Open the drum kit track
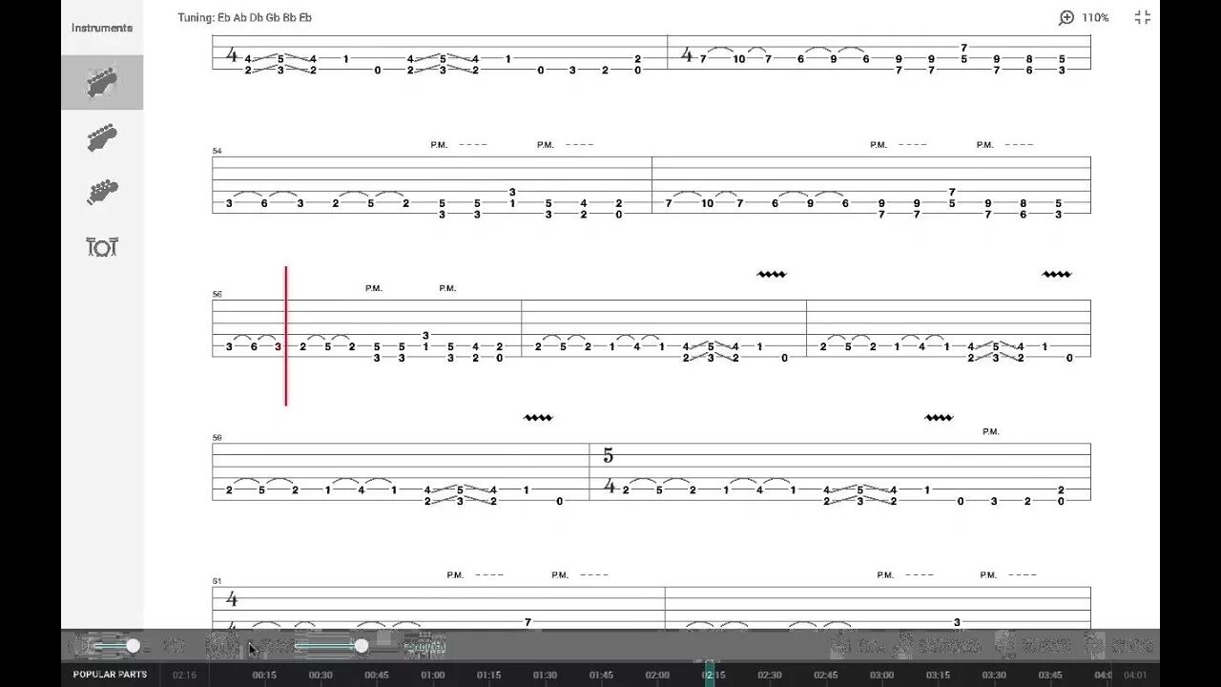 click(x=102, y=247)
